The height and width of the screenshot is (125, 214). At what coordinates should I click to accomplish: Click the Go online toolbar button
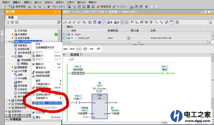104,7
